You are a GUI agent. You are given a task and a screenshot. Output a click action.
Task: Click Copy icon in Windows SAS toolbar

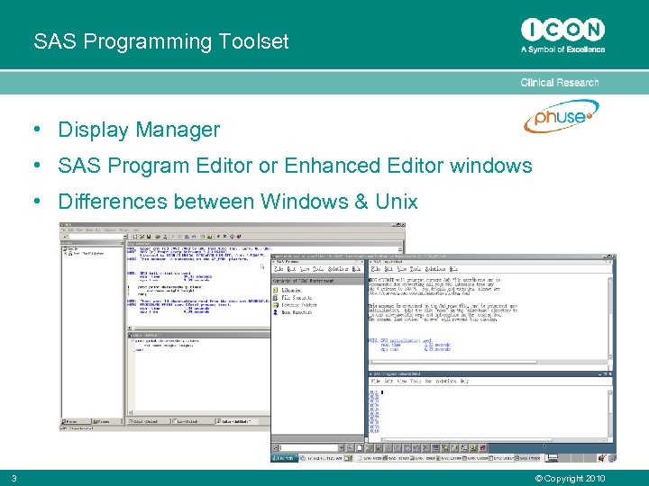click(179, 237)
